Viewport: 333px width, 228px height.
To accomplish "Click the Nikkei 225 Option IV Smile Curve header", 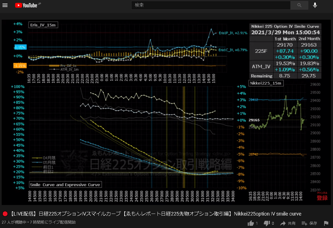I will 285,26.
